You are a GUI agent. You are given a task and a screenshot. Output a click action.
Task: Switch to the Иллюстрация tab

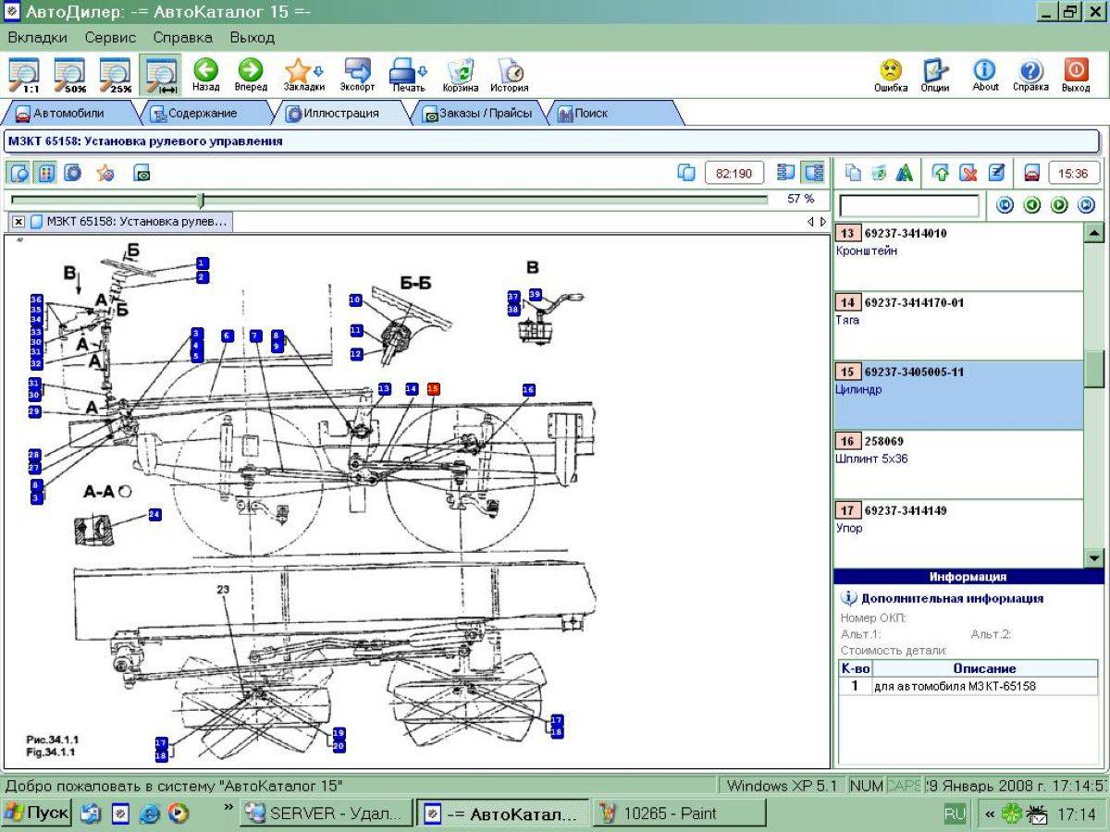coord(339,113)
